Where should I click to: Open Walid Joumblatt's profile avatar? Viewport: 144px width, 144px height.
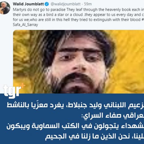tap(5, 8)
